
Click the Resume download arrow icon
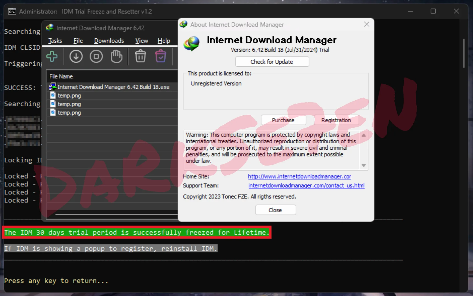[x=76, y=56]
